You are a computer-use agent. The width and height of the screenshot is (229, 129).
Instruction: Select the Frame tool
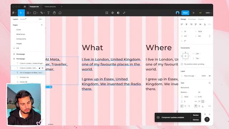[28, 13]
